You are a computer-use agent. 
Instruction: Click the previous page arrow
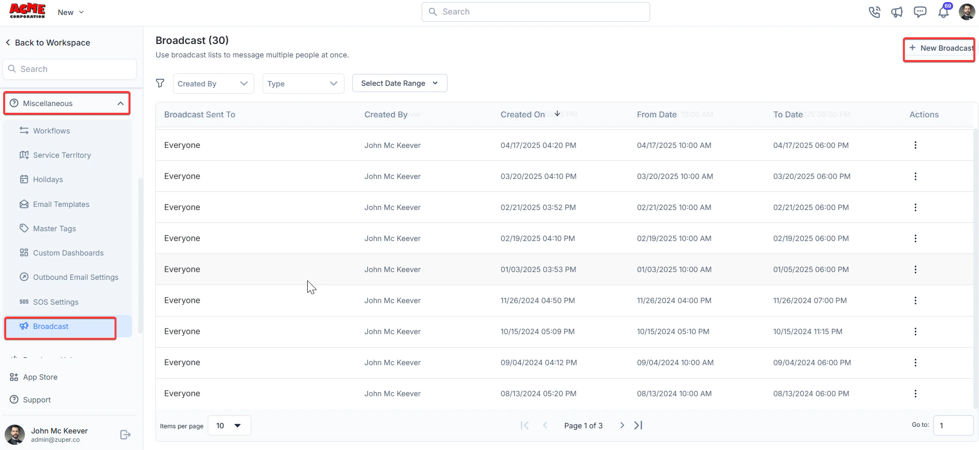(545, 425)
